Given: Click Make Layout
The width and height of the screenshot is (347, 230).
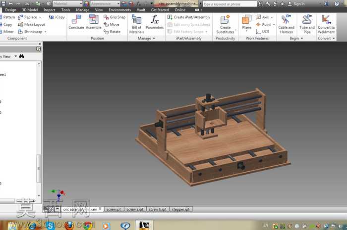Looking at the screenshot, I should 31,24.
